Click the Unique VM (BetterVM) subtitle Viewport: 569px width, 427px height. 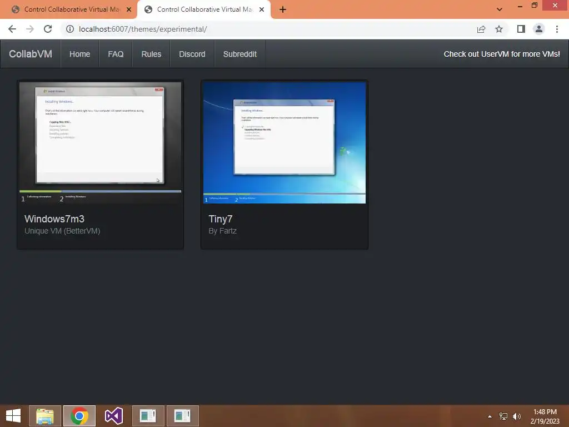coord(62,231)
